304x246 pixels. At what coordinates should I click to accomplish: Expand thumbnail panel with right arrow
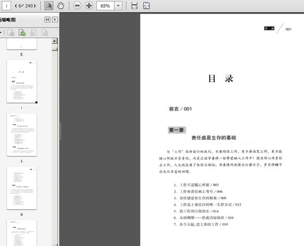tap(55, 20)
